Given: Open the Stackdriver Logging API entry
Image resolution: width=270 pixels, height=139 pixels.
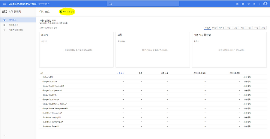Looking at the screenshot, I should tap(52, 117).
